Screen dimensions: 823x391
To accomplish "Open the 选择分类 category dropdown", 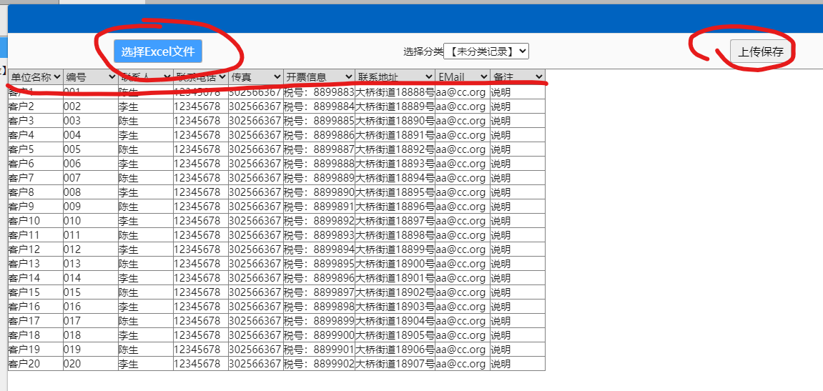I will click(486, 51).
